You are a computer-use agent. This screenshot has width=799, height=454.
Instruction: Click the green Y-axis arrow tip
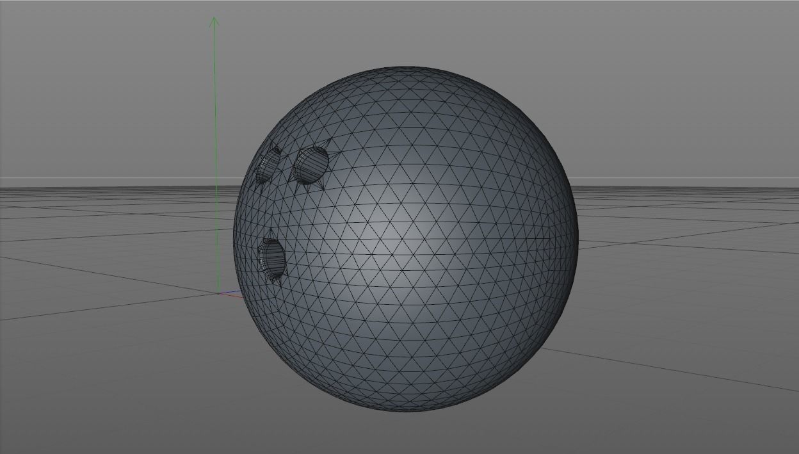tap(214, 22)
